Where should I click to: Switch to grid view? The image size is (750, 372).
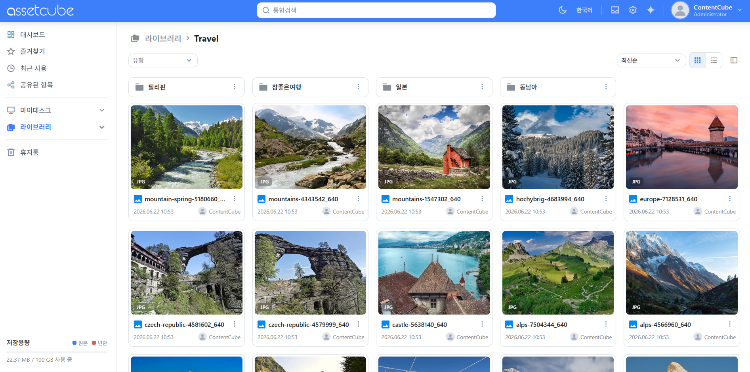click(698, 60)
